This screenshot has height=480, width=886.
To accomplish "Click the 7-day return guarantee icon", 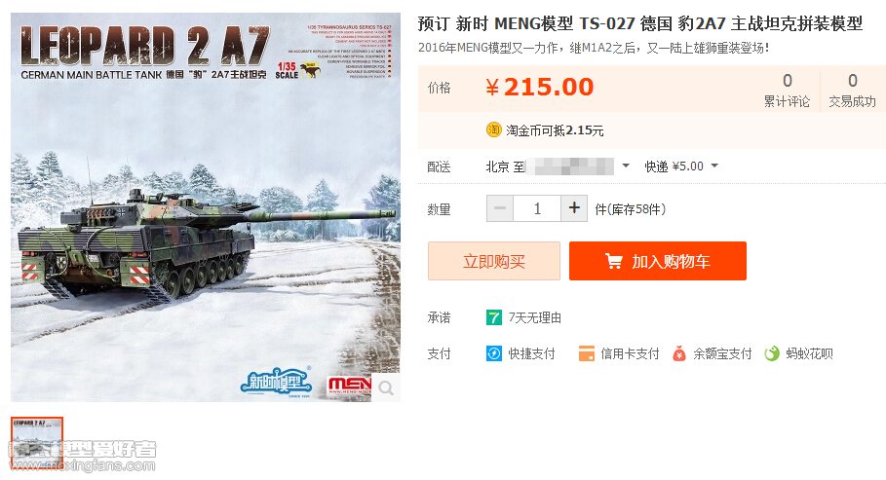I will (x=494, y=317).
